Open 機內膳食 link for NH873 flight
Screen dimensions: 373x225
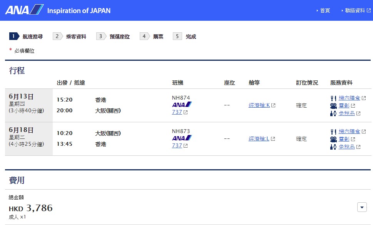click(x=350, y=131)
